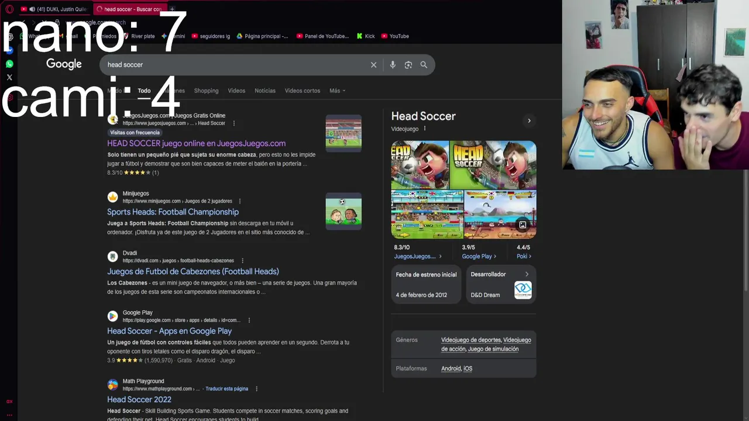Screen dimensions: 749x421
Task: Open X (Twitter) in the sidebar
Action: click(9, 77)
